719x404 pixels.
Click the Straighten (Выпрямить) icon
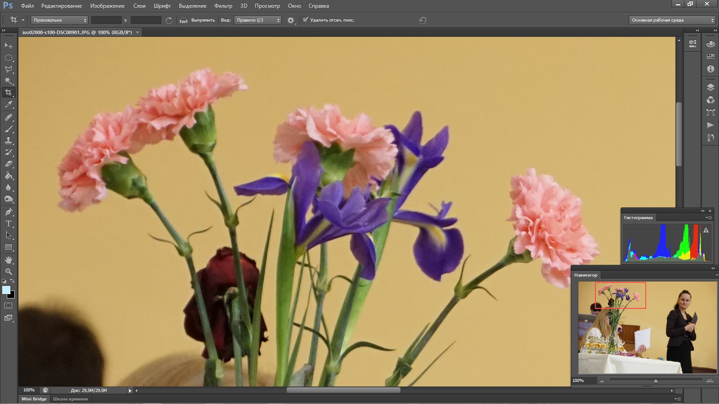(183, 20)
